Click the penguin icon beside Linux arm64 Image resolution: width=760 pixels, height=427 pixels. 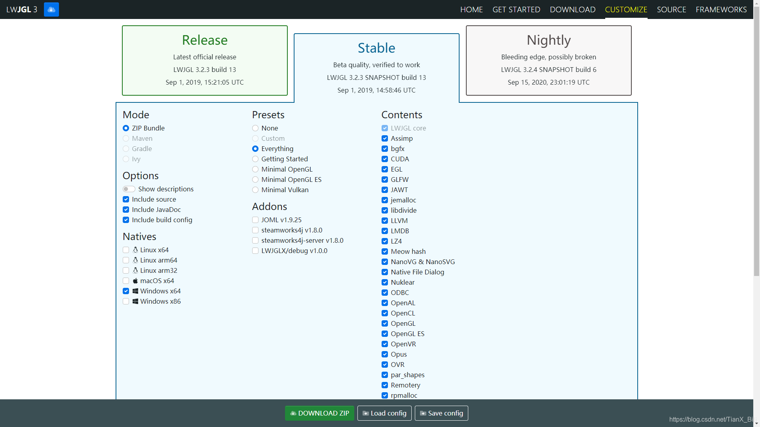135,260
